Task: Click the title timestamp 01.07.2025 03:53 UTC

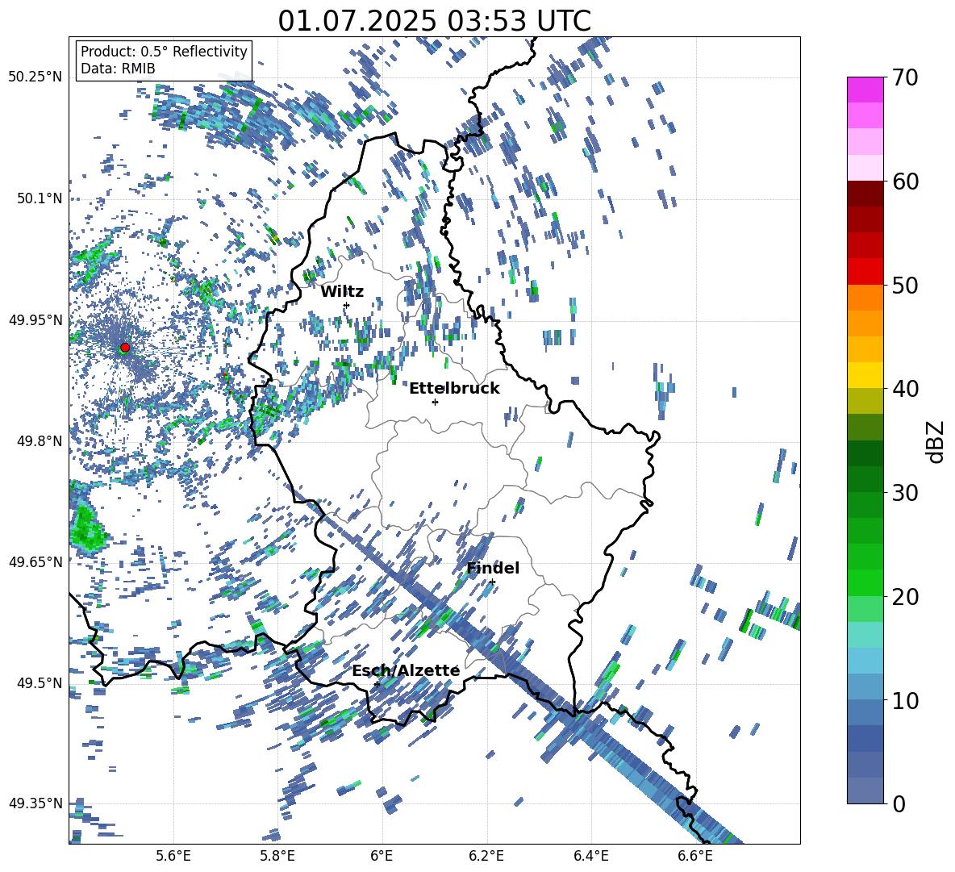Action: (434, 21)
